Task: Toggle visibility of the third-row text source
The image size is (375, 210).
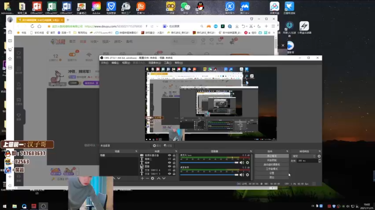Action: pos(169,162)
